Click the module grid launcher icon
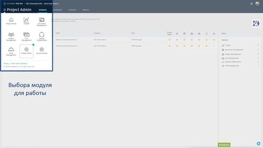 pyautogui.click(x=5, y=10)
